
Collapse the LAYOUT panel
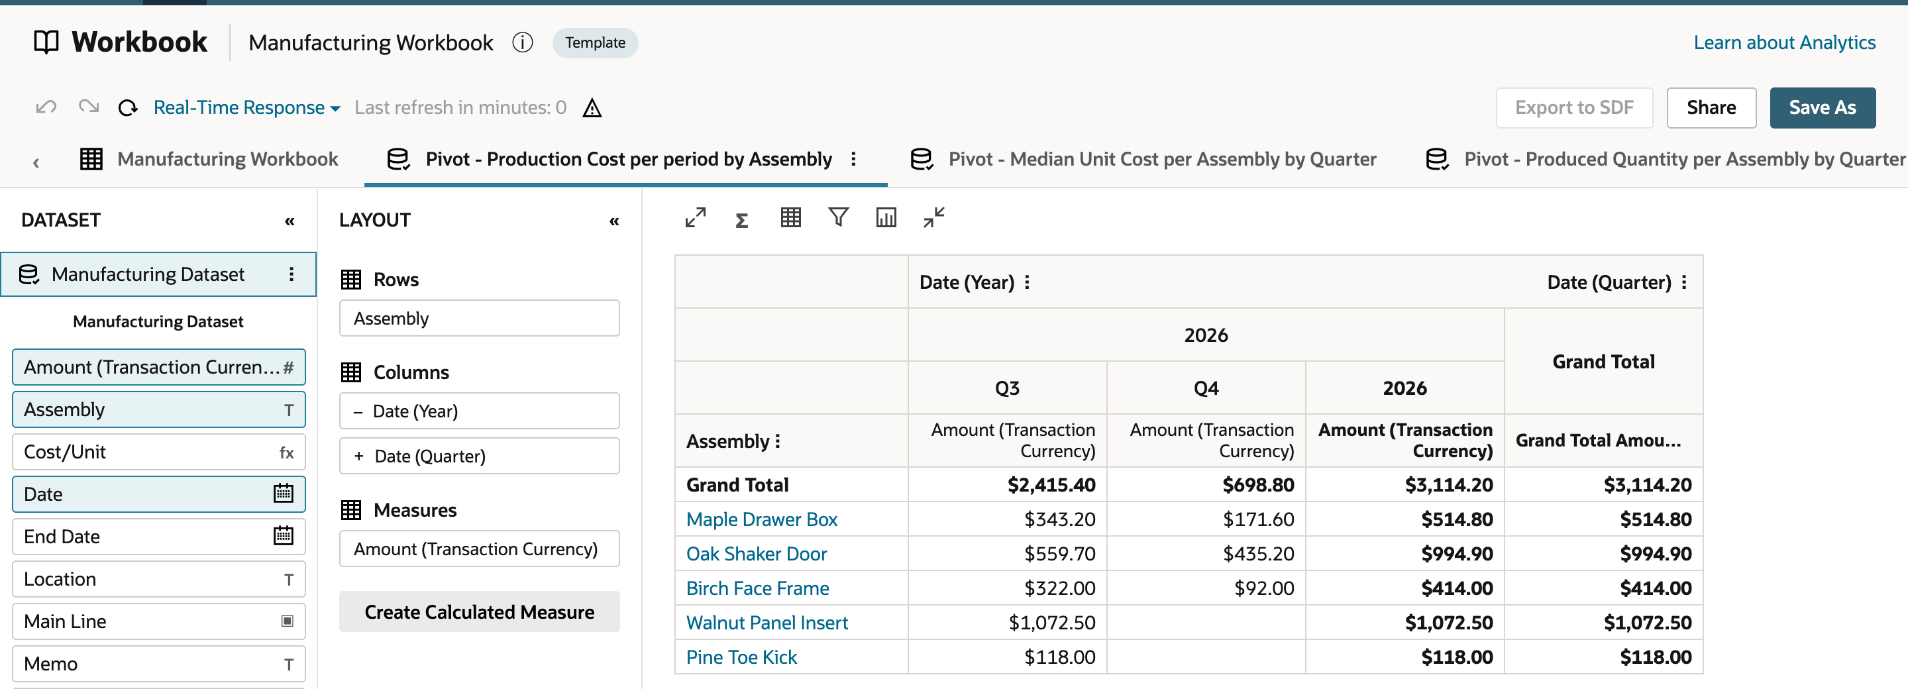614,221
